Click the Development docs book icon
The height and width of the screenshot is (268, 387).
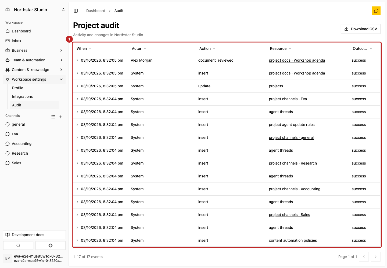[x=8, y=235]
